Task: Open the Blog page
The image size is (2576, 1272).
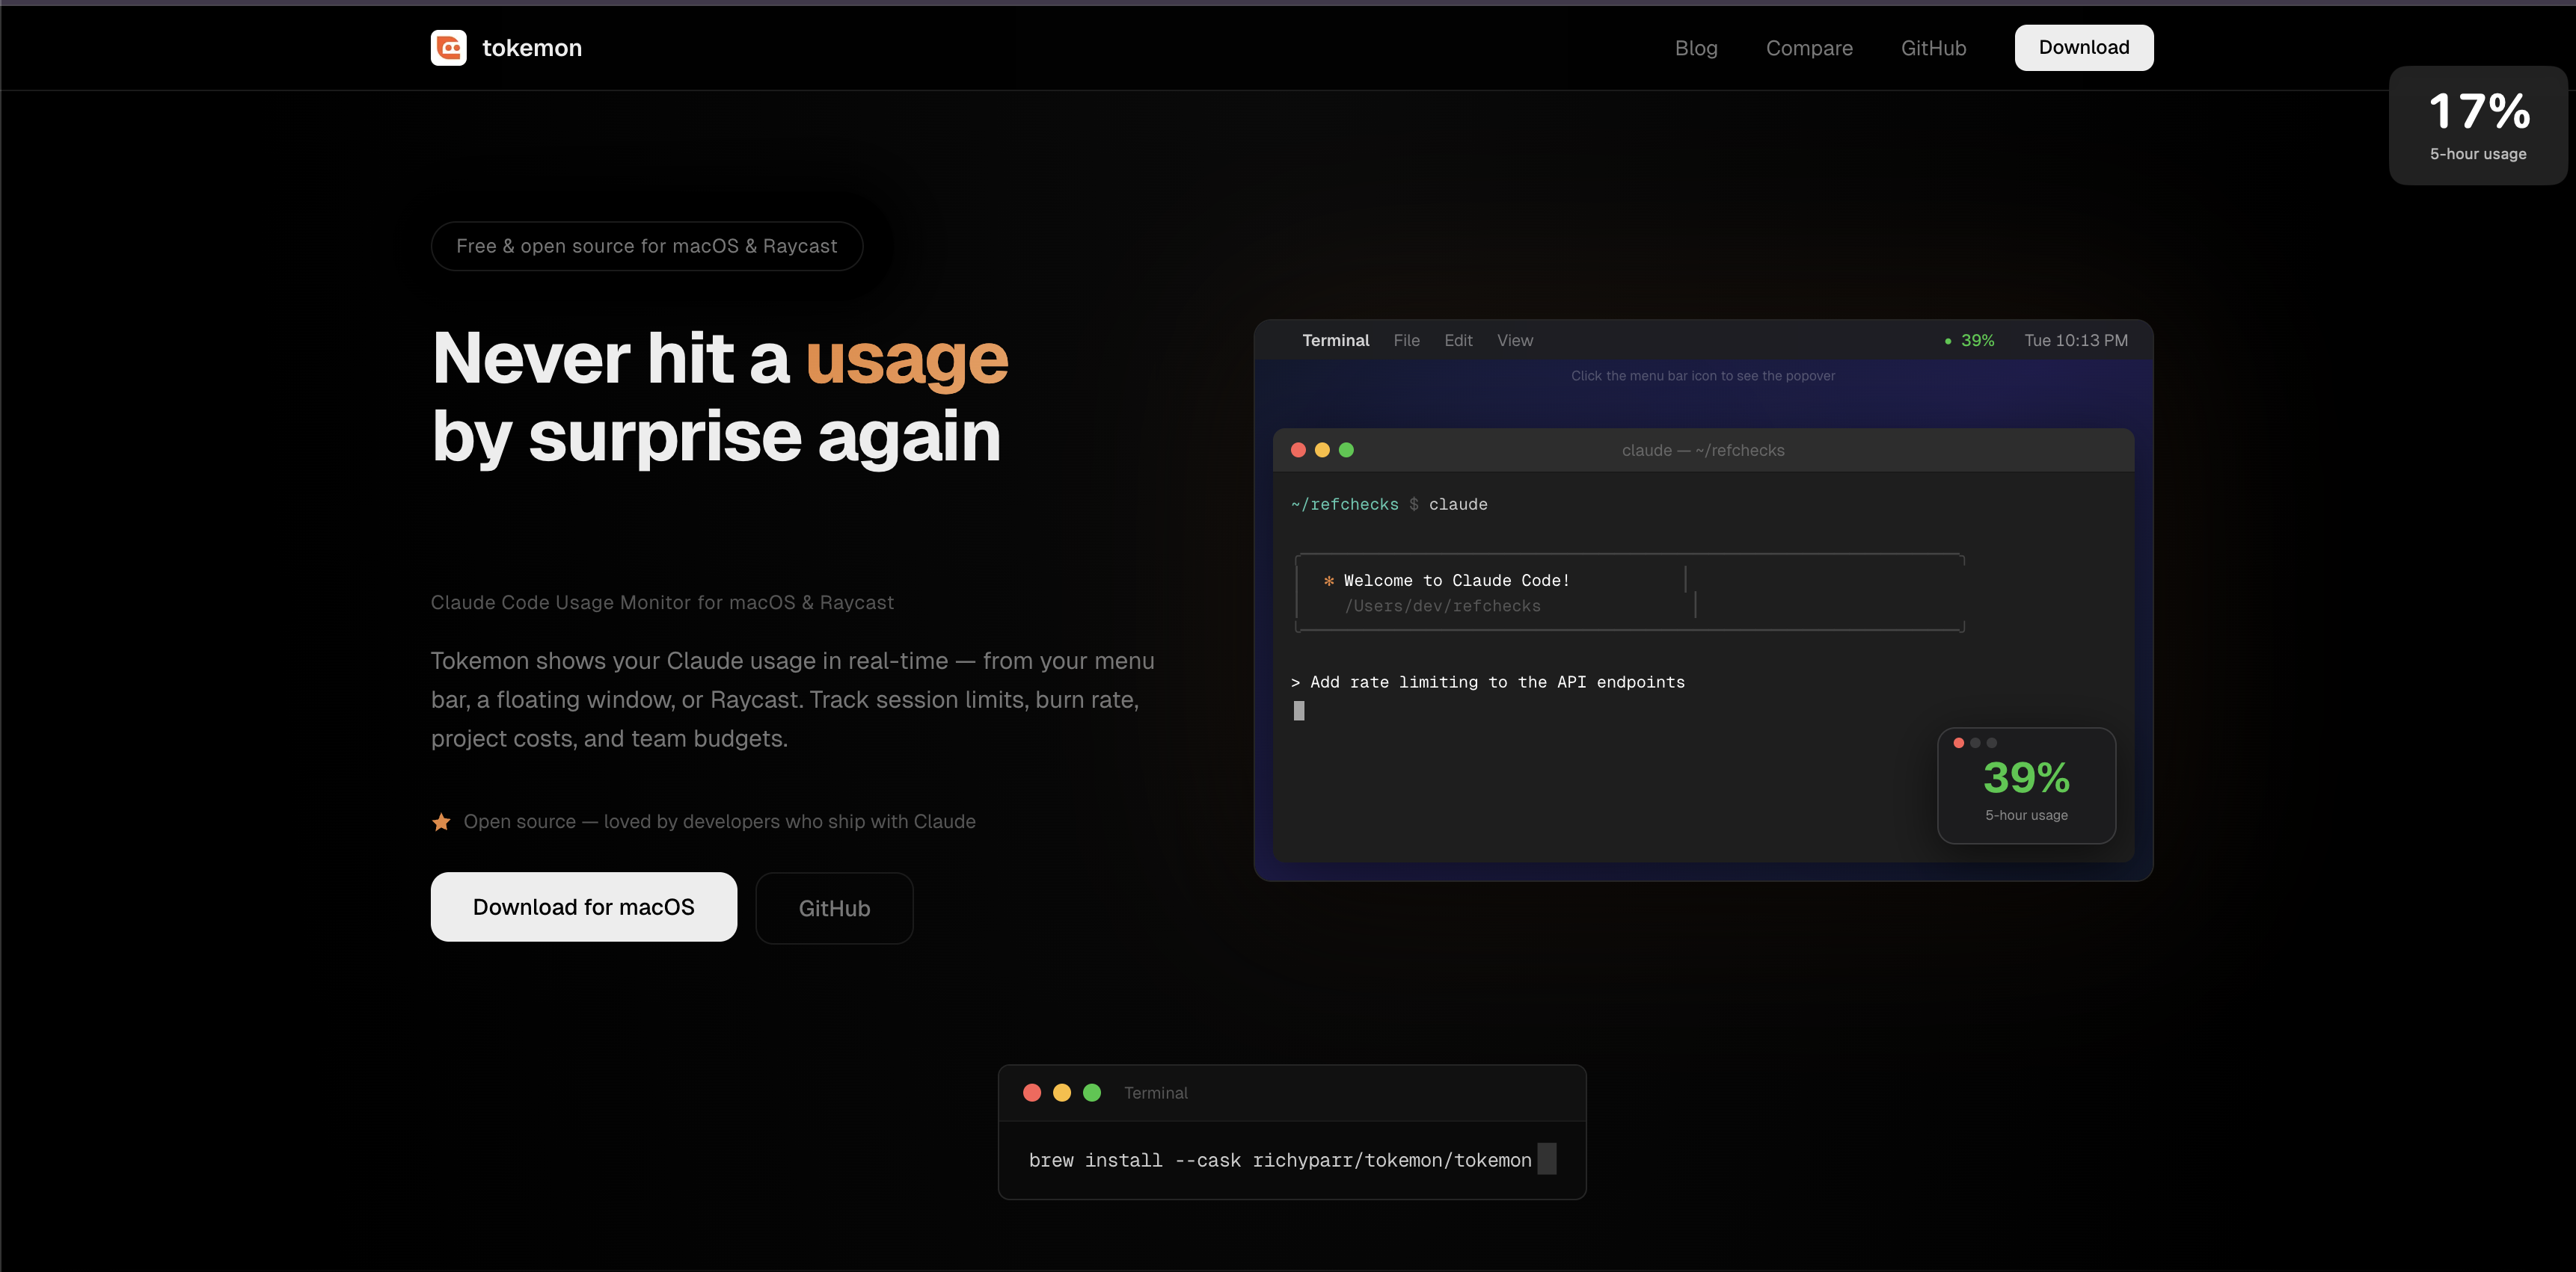Action: 1696,48
